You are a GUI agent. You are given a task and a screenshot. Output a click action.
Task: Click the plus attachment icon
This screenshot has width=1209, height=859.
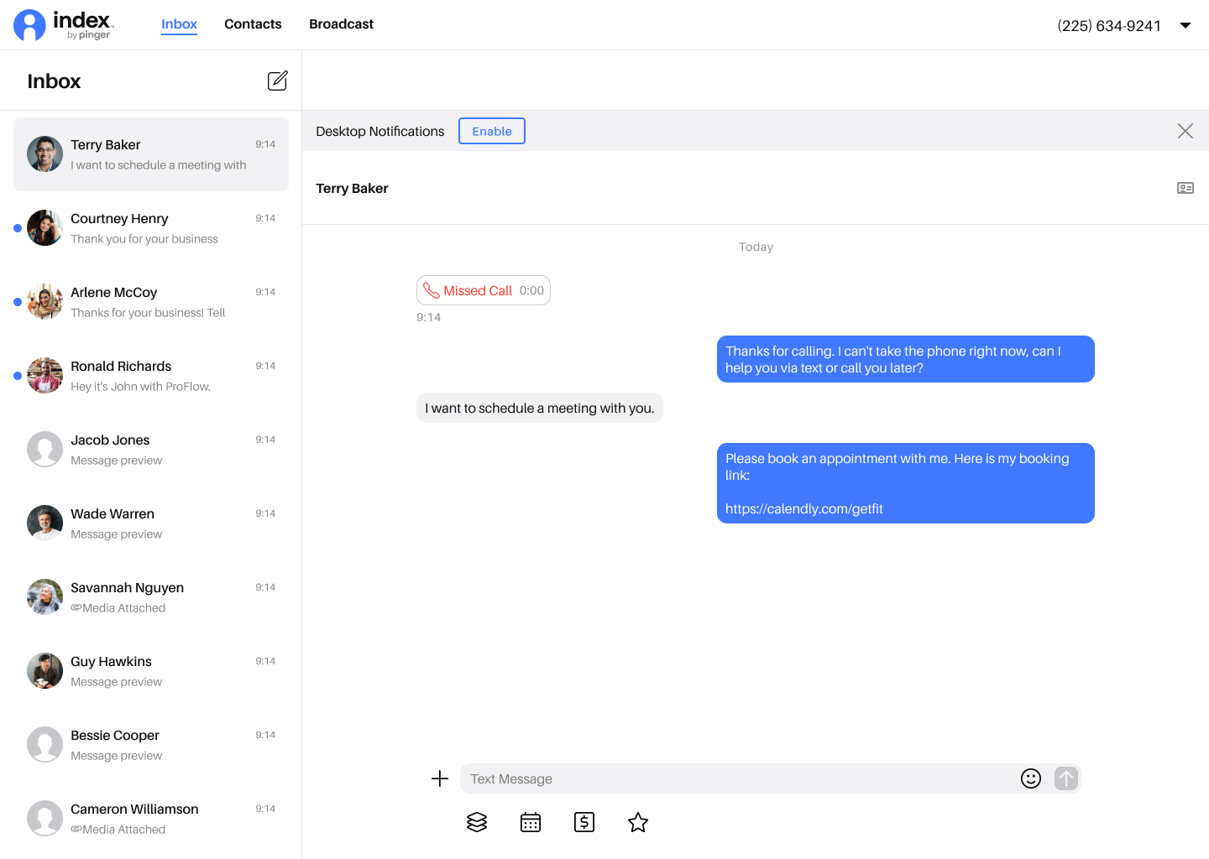point(440,778)
